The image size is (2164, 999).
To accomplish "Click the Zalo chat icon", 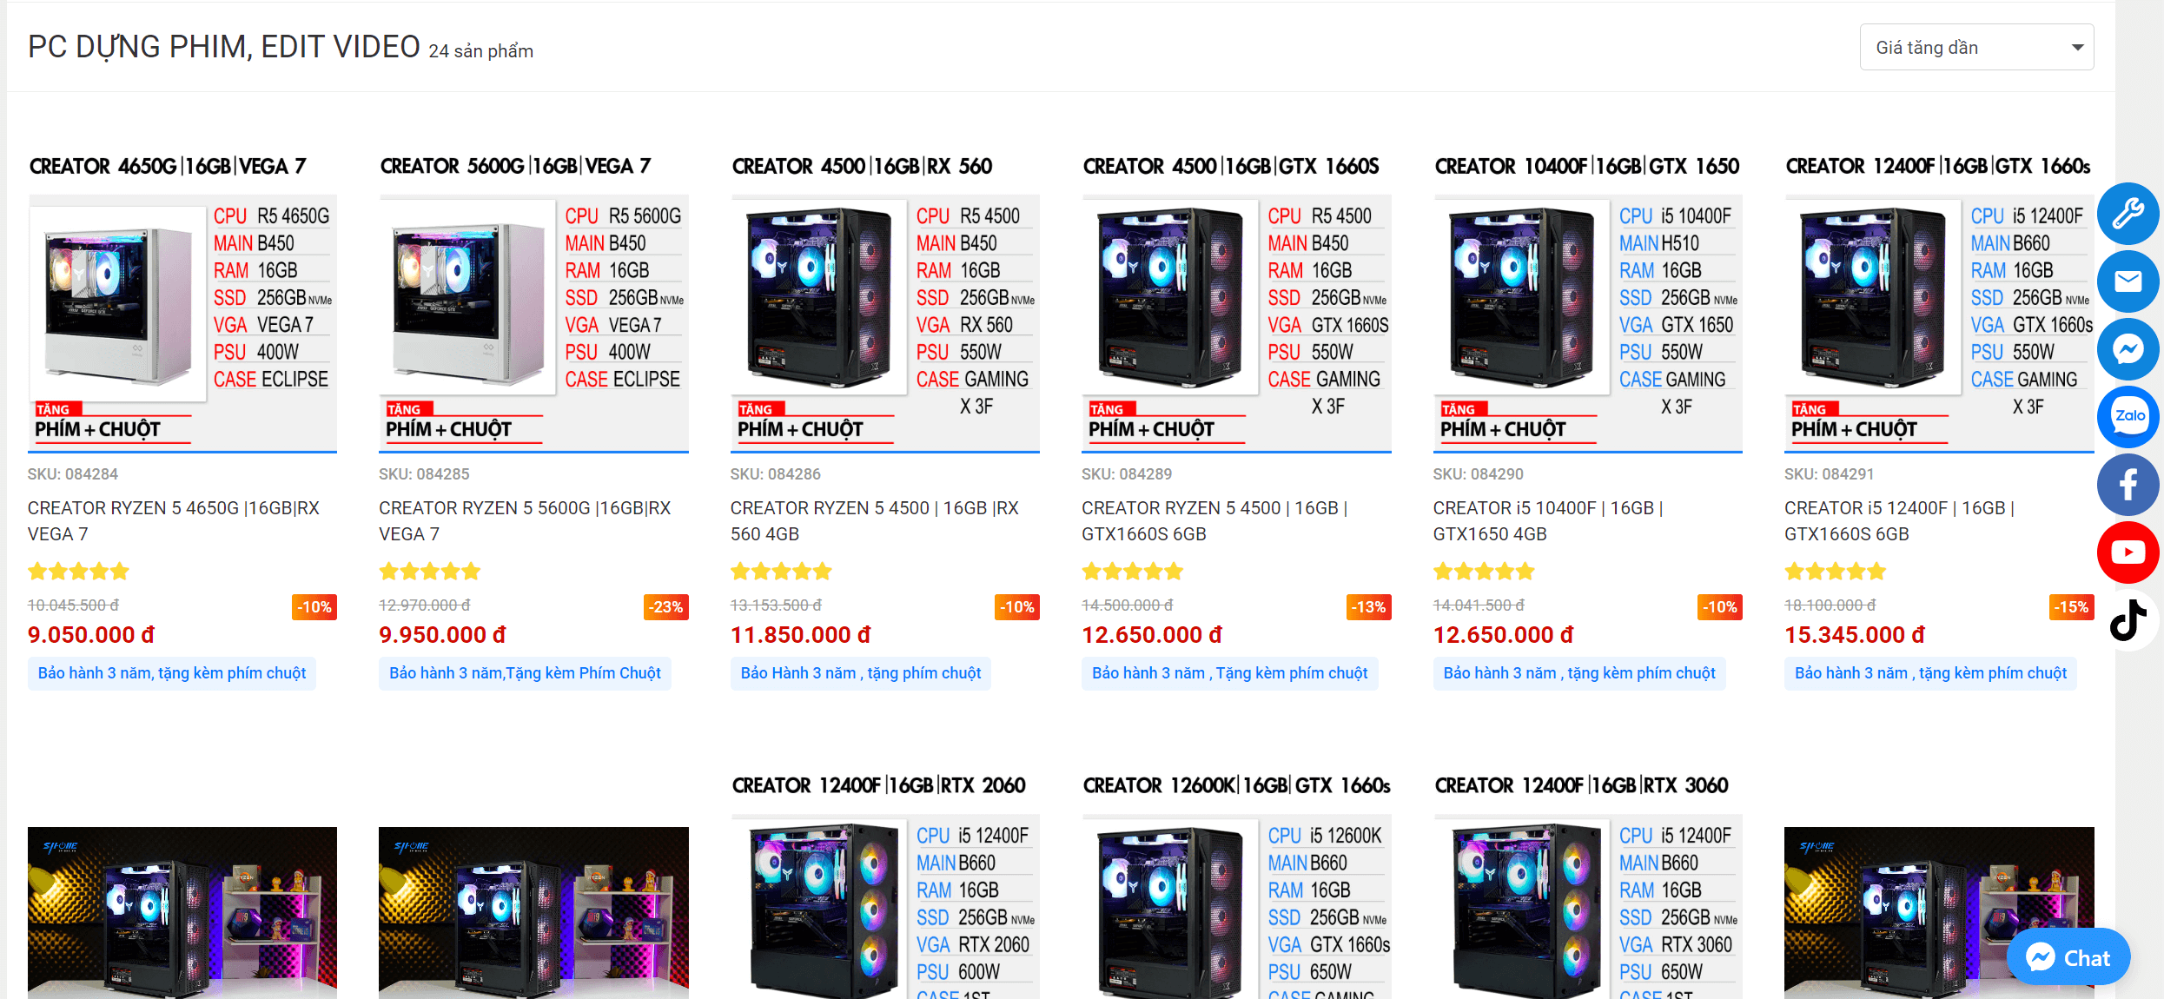I will (x=2128, y=417).
